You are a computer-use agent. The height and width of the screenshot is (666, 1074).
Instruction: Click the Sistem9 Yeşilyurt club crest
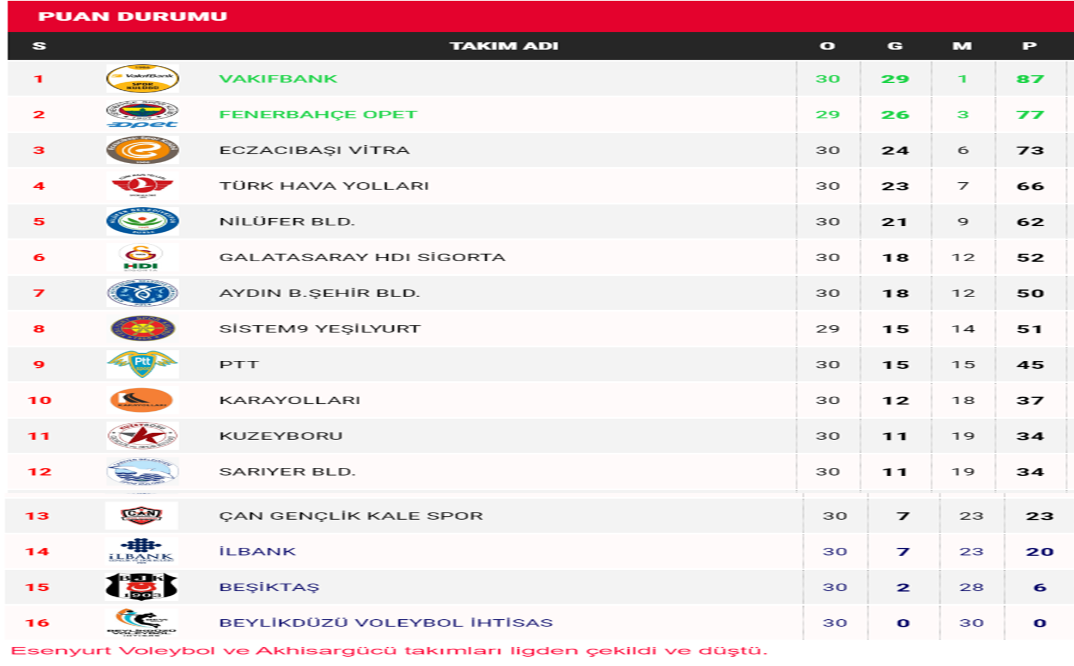point(142,329)
